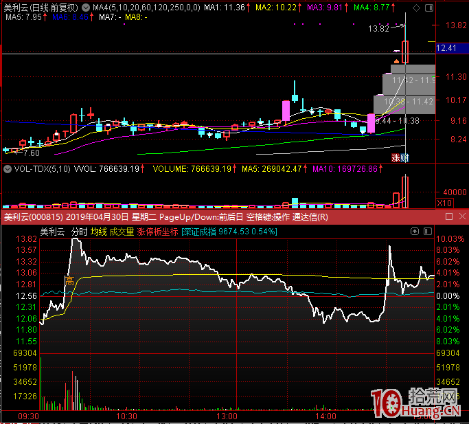Click the volume MA5: 269042.47 readout

pyautogui.click(x=272, y=169)
